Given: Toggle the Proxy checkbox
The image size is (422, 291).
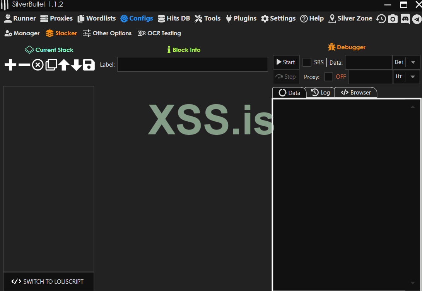Looking at the screenshot, I should 329,77.
